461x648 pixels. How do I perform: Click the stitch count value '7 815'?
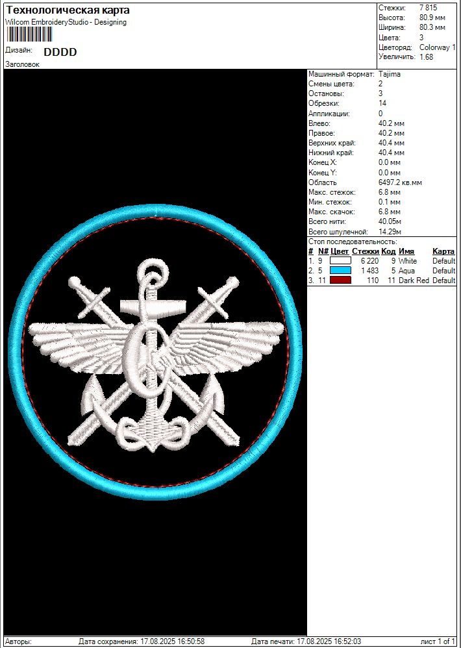click(428, 8)
